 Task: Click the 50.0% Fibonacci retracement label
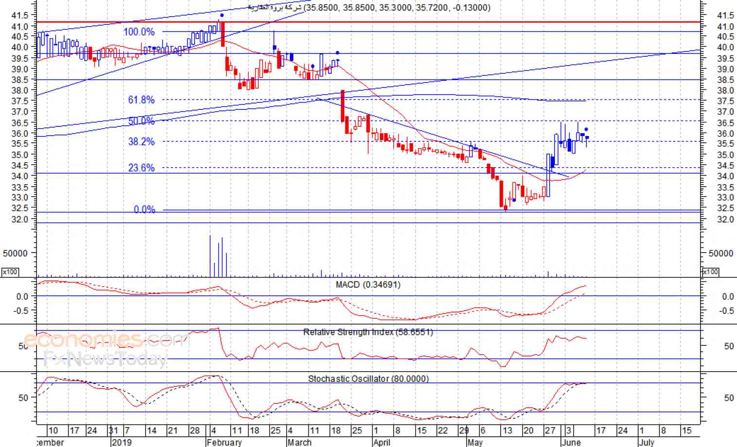[x=141, y=121]
